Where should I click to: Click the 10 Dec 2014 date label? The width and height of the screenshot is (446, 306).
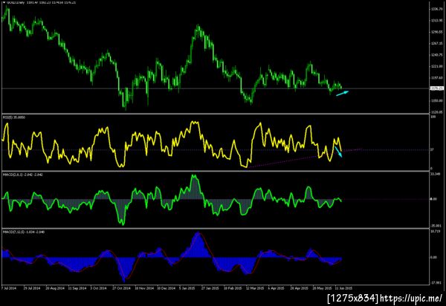pos(167,288)
